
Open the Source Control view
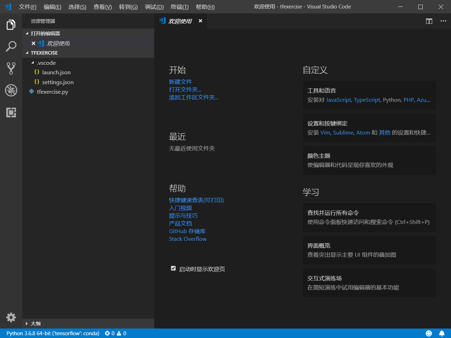[11, 68]
